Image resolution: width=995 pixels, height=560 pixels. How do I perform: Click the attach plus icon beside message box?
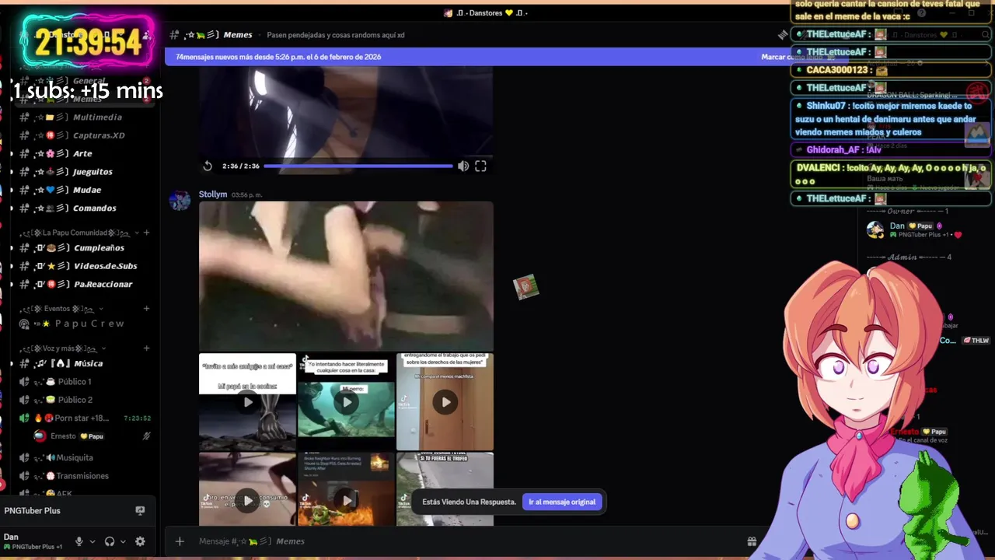click(180, 541)
